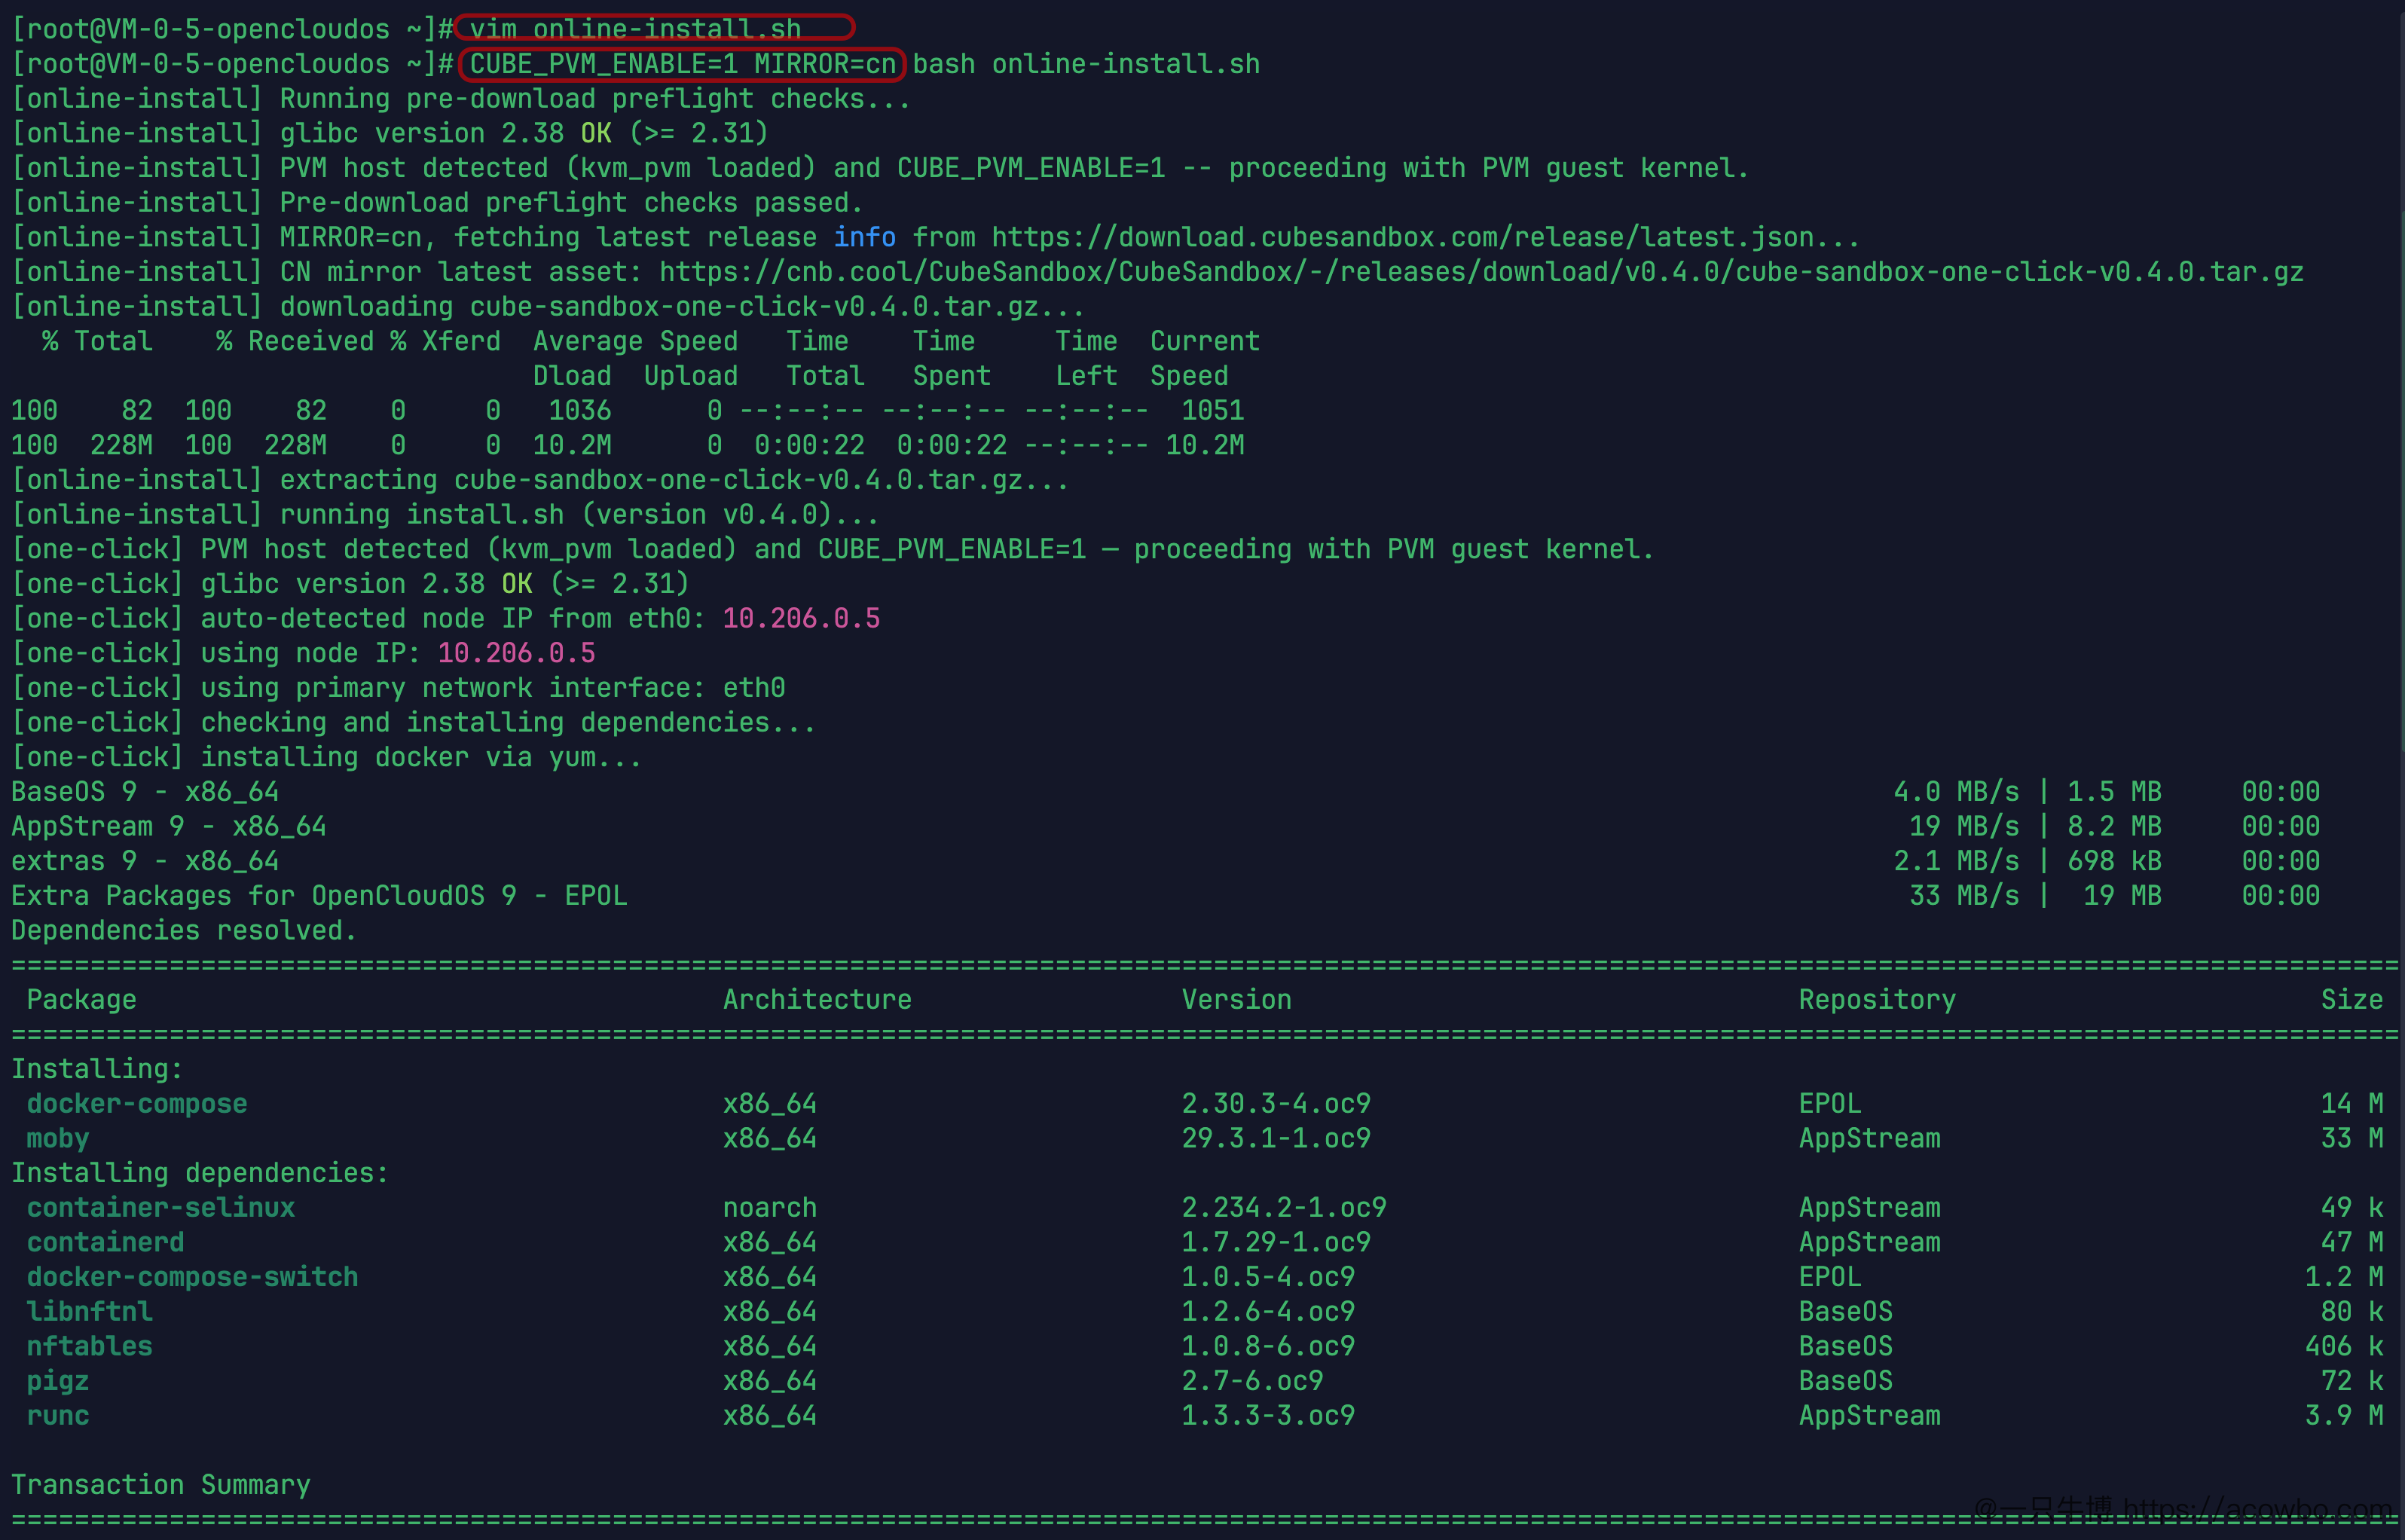2405x1540 pixels.
Task: Click 'bash online-install.sh' in the second prompt line
Action: pos(1086,64)
